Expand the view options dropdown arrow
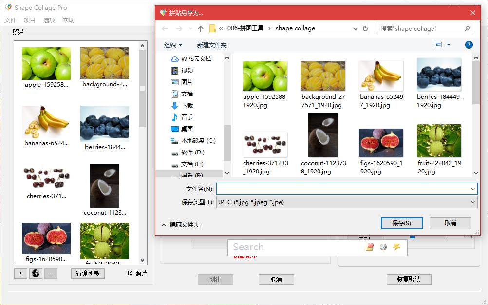Viewport: 488px width, 305px height. [x=449, y=45]
